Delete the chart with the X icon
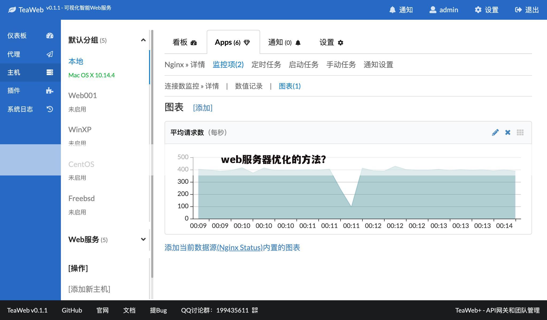 [x=507, y=132]
